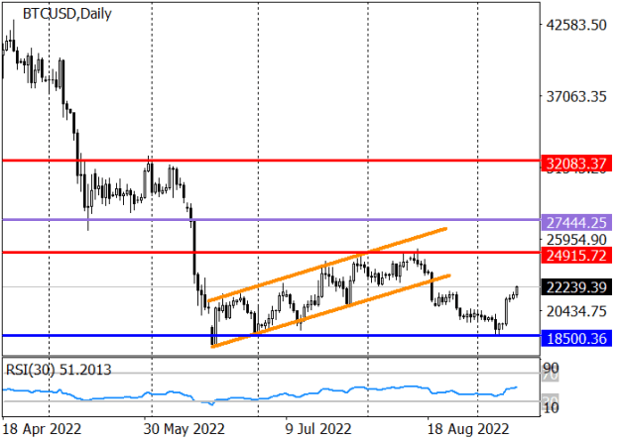Select the top red resistance line
This screenshot has width=620, height=442.
(271, 161)
